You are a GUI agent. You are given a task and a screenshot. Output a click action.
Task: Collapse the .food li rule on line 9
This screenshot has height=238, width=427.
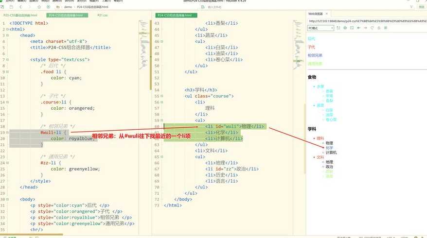(8, 72)
